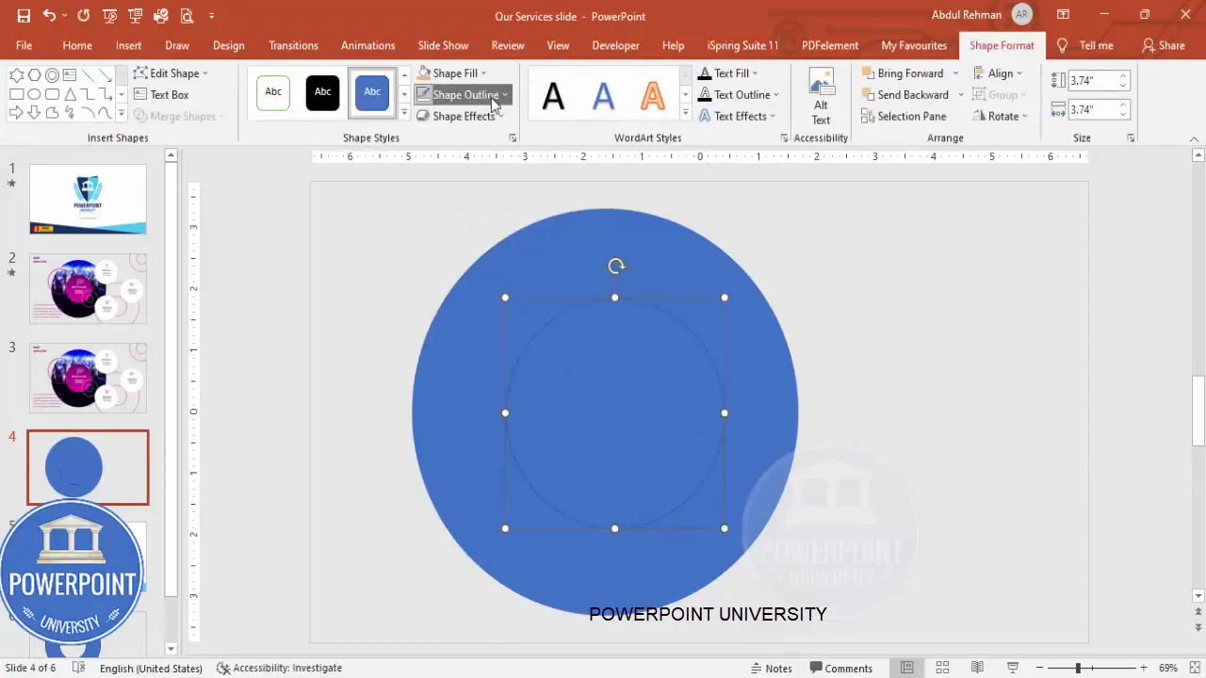
Task: Select slide 3 thumbnail
Action: coord(88,378)
